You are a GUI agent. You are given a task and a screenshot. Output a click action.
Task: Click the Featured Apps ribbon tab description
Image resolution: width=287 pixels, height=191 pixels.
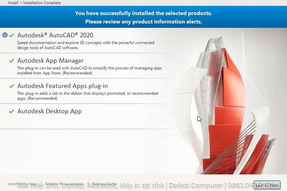click(x=87, y=96)
